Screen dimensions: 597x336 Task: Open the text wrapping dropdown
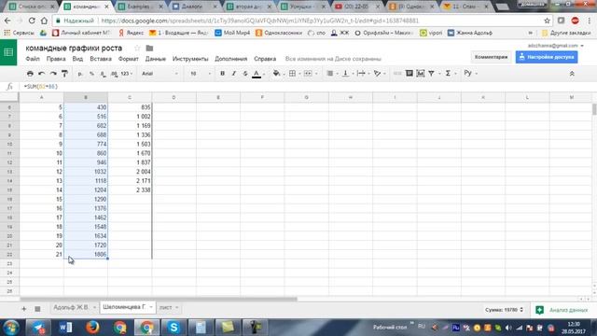[x=363, y=74]
